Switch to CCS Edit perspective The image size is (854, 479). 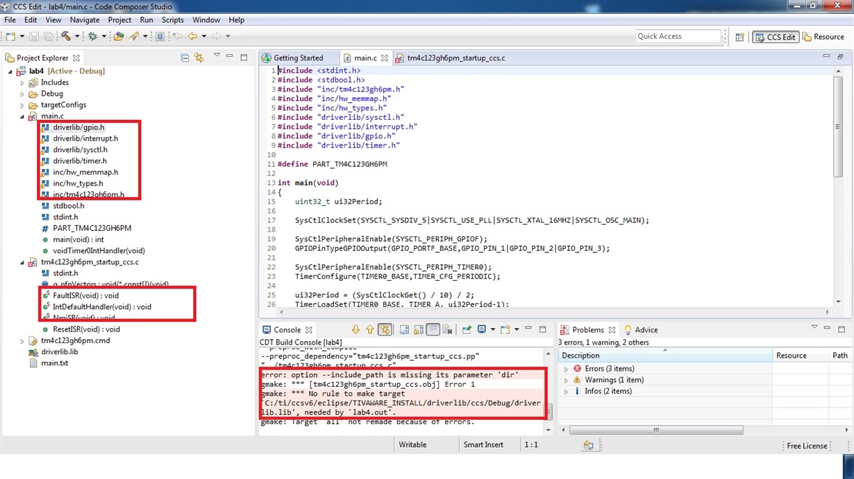pos(776,37)
